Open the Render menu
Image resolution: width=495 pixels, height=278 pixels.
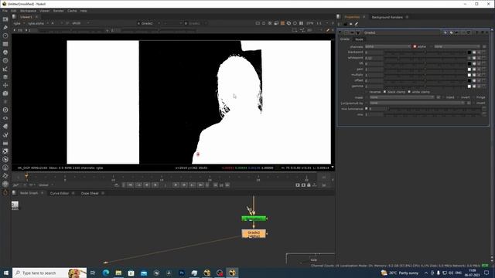click(59, 11)
